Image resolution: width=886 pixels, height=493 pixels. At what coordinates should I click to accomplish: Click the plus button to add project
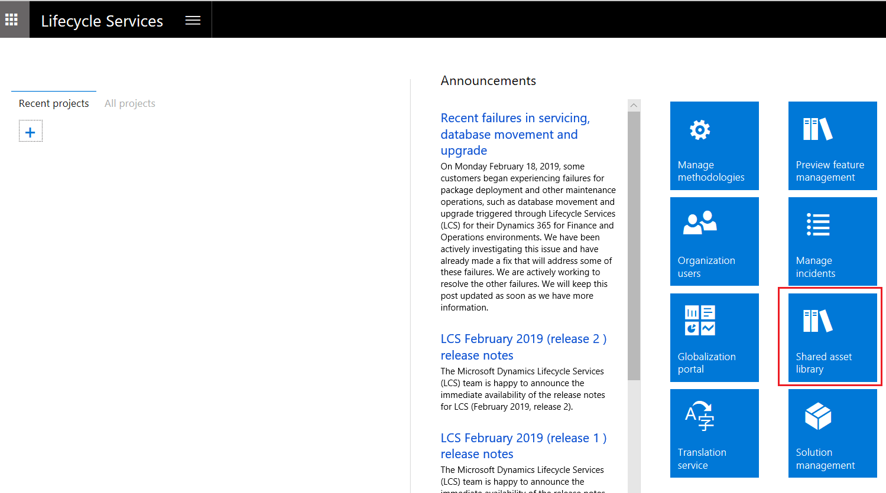[x=31, y=132]
